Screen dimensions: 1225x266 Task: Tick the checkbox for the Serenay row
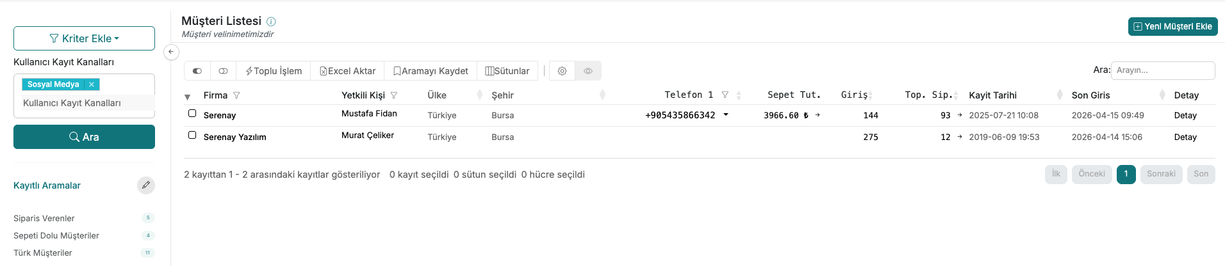point(192,113)
